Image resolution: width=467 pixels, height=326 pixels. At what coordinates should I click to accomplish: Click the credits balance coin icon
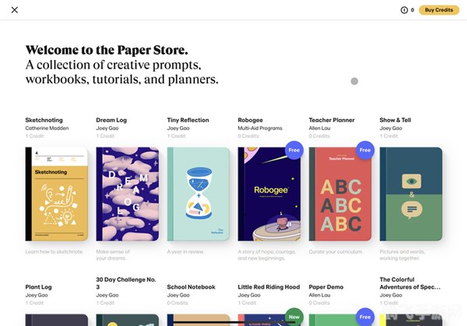click(404, 10)
